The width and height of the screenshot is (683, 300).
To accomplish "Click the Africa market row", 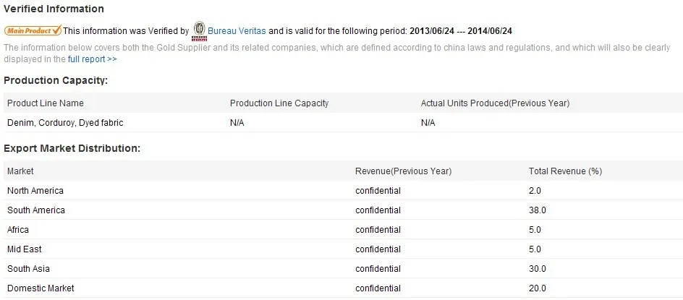I will click(20, 230).
